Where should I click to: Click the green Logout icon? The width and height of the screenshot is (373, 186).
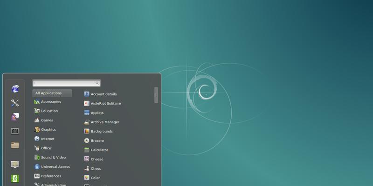pyautogui.click(x=15, y=179)
